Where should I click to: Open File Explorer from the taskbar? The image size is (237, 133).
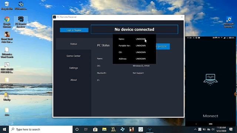(x=104, y=129)
